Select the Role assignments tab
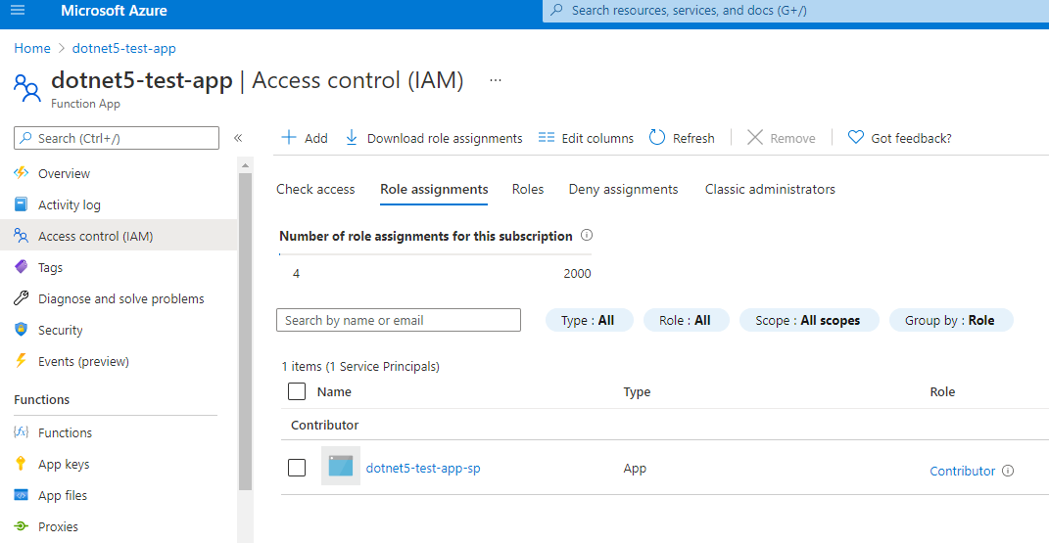 pyautogui.click(x=434, y=189)
